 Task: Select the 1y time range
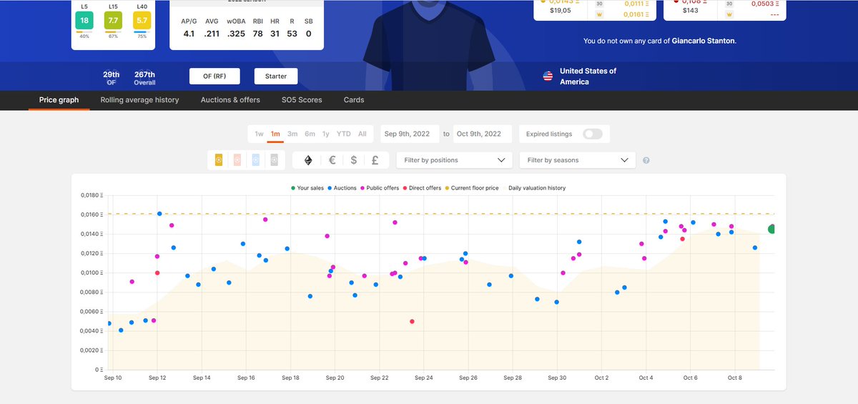(326, 134)
